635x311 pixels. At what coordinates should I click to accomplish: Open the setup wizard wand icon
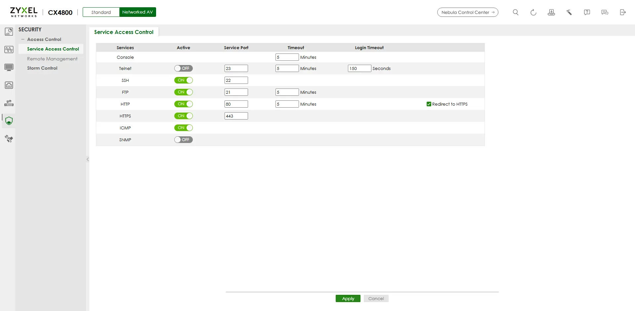coord(569,12)
